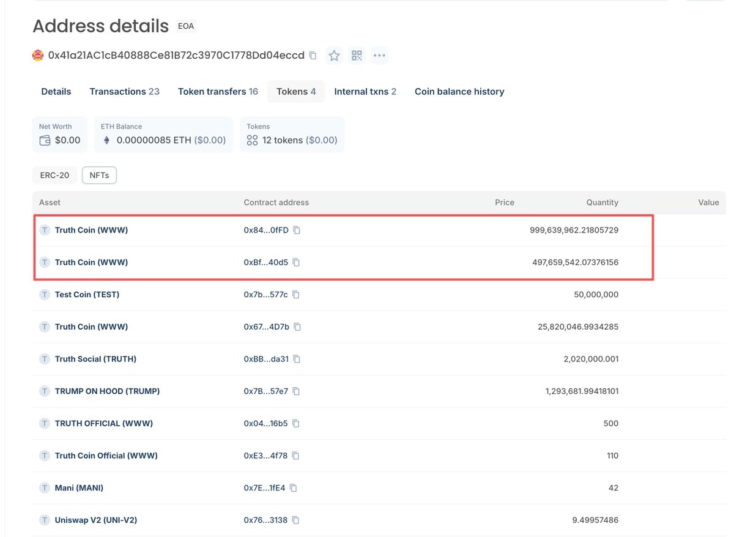Click the quantity 497,659,542.07376156
This screenshot has height=537, width=734.
pos(576,262)
